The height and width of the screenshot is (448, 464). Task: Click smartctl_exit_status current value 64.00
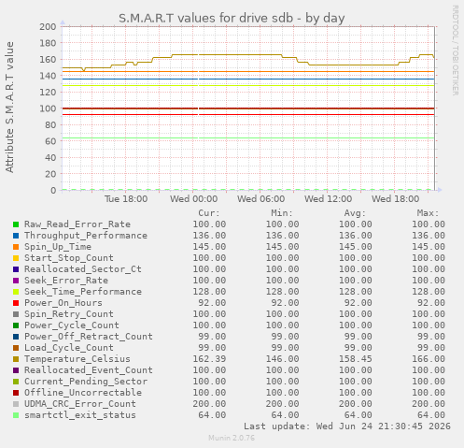212,415
